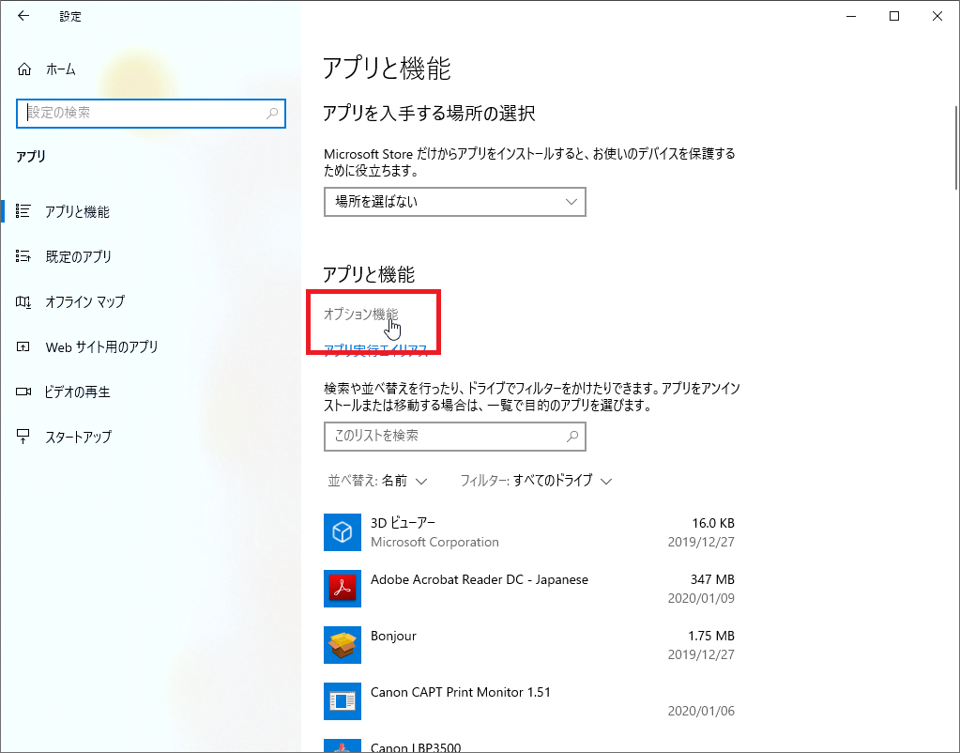Click the アプリ実行エイリアス link
The width and height of the screenshot is (960, 753).
click(x=375, y=350)
